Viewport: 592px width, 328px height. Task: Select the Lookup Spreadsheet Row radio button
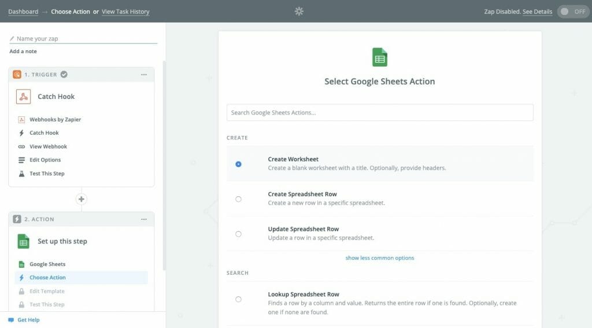tap(238, 299)
